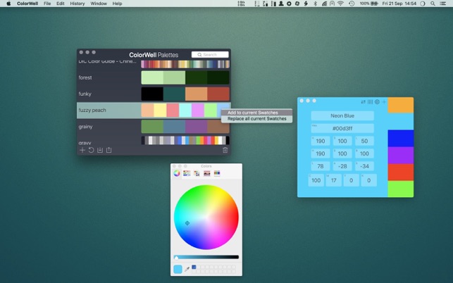This screenshot has width=453, height=283.
Task: Switch to Color Wheel tab in Colors
Action: point(177,173)
